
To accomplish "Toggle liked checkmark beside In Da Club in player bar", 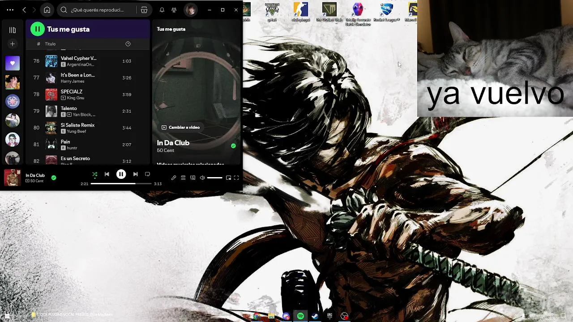I will coord(54,178).
